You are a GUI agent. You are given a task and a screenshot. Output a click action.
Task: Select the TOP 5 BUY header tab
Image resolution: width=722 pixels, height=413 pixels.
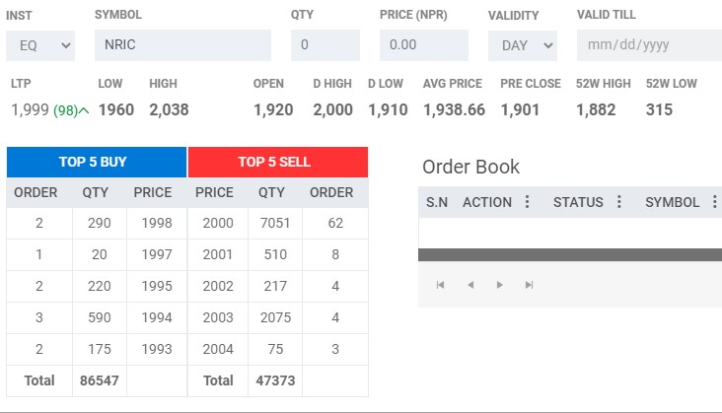[x=97, y=162]
